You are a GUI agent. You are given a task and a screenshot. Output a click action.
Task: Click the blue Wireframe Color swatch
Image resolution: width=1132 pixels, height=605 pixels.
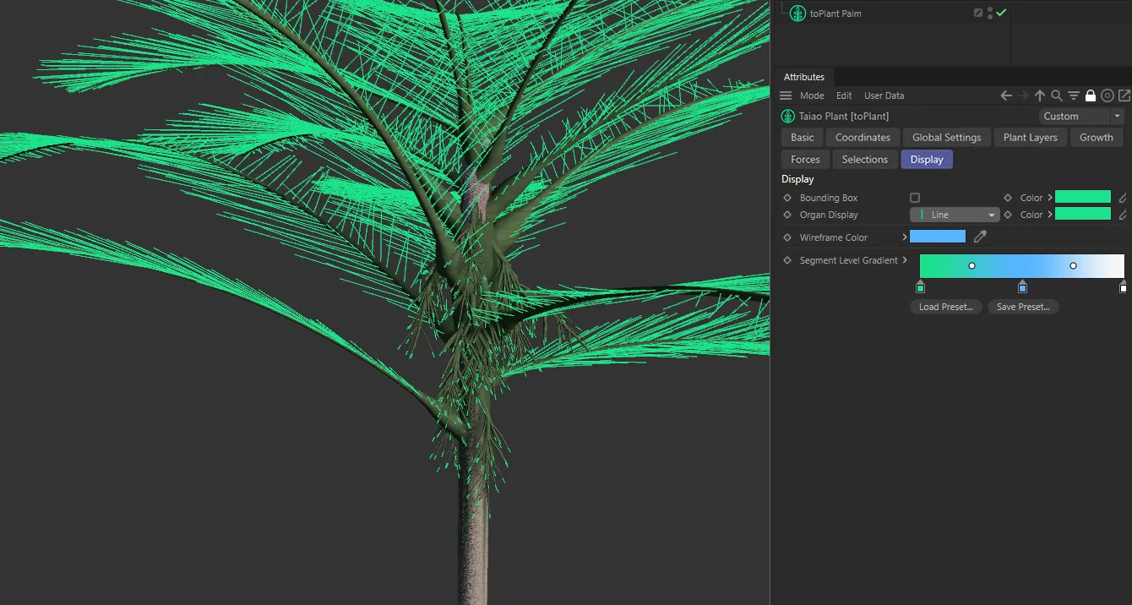(x=937, y=237)
